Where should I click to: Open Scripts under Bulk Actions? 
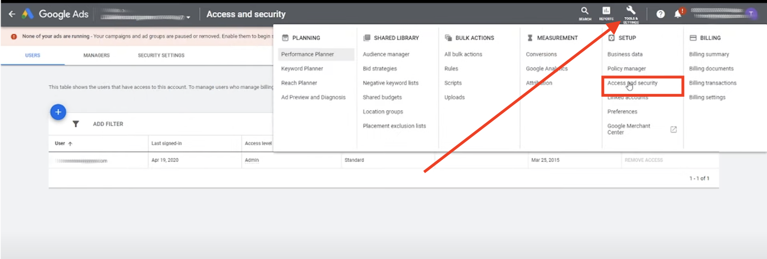coord(453,83)
